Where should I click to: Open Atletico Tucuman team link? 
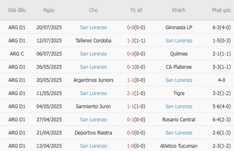pos(179,146)
